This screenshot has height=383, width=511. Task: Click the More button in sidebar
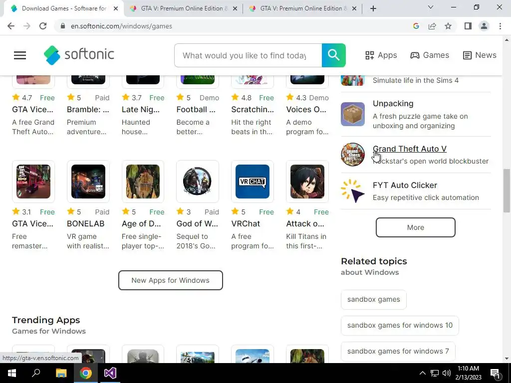click(x=416, y=227)
